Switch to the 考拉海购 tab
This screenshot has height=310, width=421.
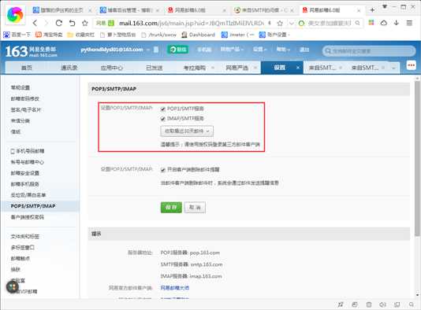pyautogui.click(x=195, y=68)
